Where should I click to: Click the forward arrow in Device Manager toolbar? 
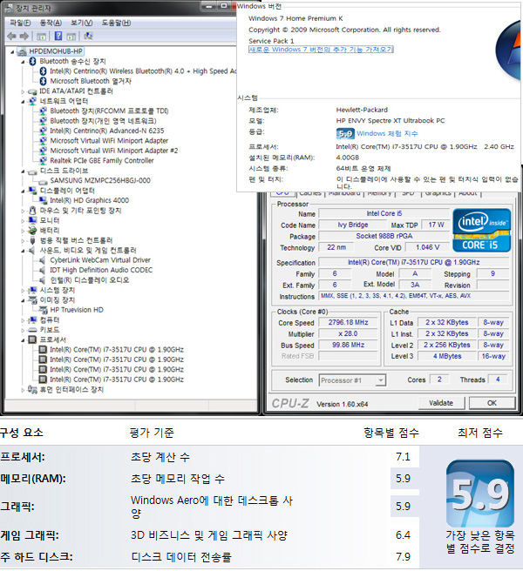click(x=24, y=36)
